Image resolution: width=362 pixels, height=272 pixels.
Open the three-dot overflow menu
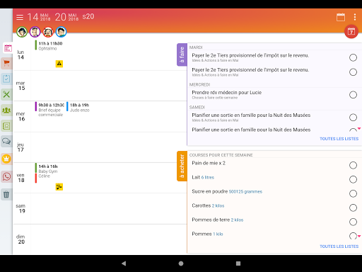[355, 17]
